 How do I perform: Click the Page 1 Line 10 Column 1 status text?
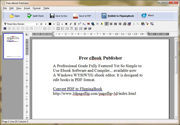15,122
